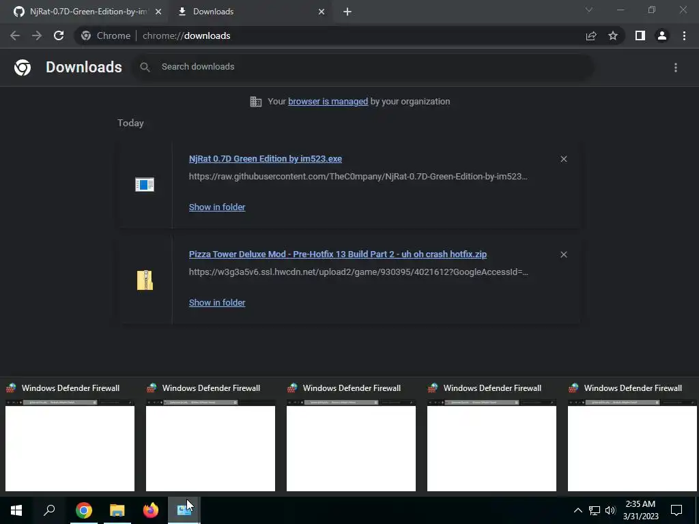This screenshot has height=524, width=699.
Task: Go back to previous page
Action: [x=15, y=35]
